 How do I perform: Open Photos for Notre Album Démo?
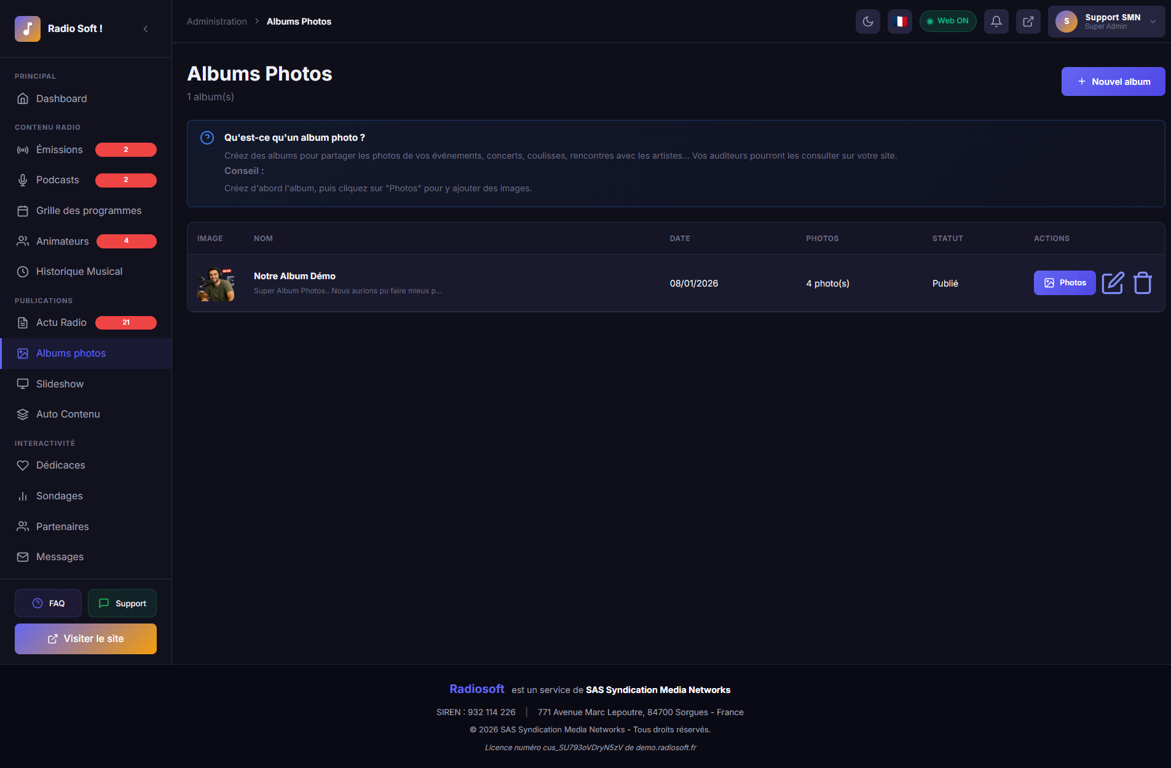1064,283
